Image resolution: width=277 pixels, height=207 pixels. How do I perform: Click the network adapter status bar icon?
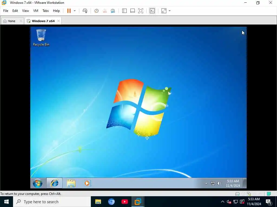click(249, 194)
